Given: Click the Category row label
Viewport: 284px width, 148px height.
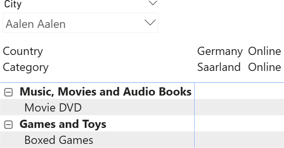Looking at the screenshot, I should point(26,68).
